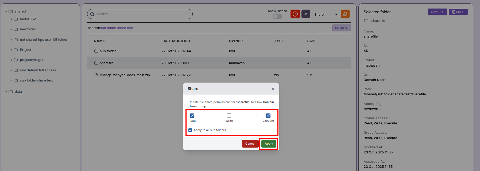Click folder icon next to ravi defualt full access
Screen dimensions: 480x171
pyautogui.click(x=16, y=70)
